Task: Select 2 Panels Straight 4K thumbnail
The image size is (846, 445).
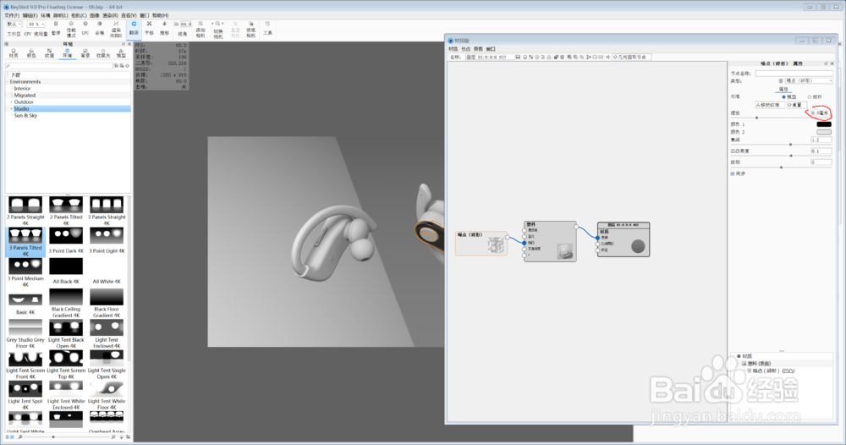Action: click(x=25, y=211)
